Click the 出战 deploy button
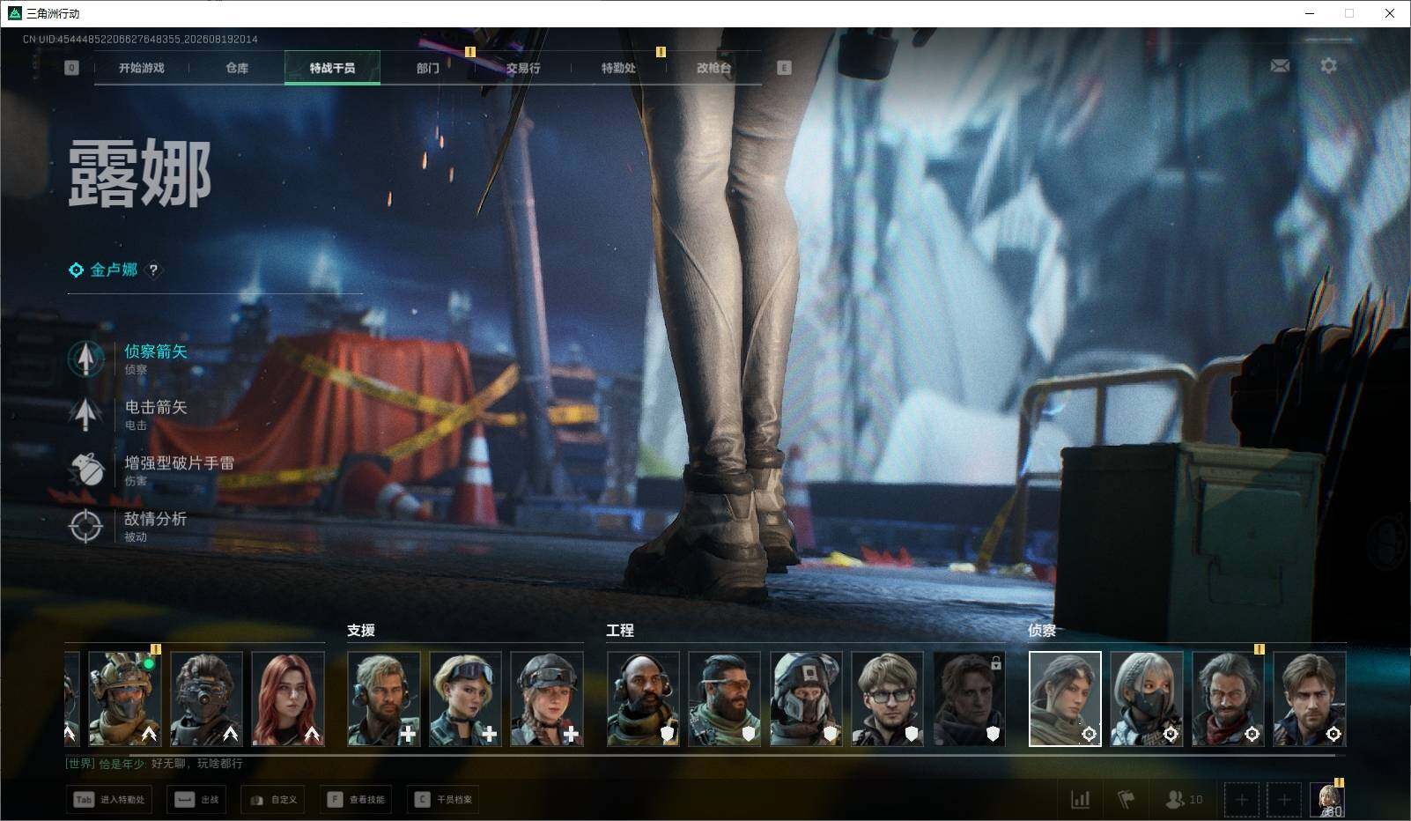1411x821 pixels. 197,800
